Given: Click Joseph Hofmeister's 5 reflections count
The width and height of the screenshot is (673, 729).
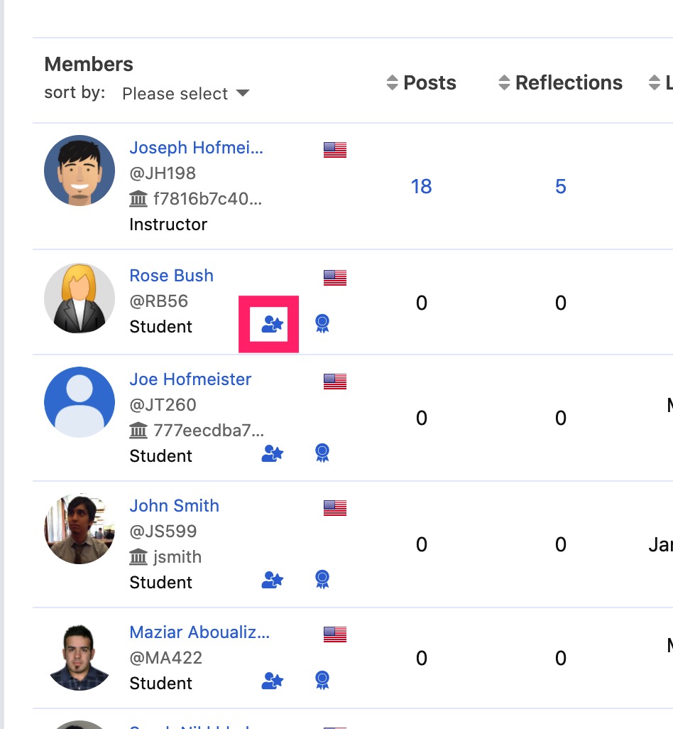Looking at the screenshot, I should coord(560,187).
